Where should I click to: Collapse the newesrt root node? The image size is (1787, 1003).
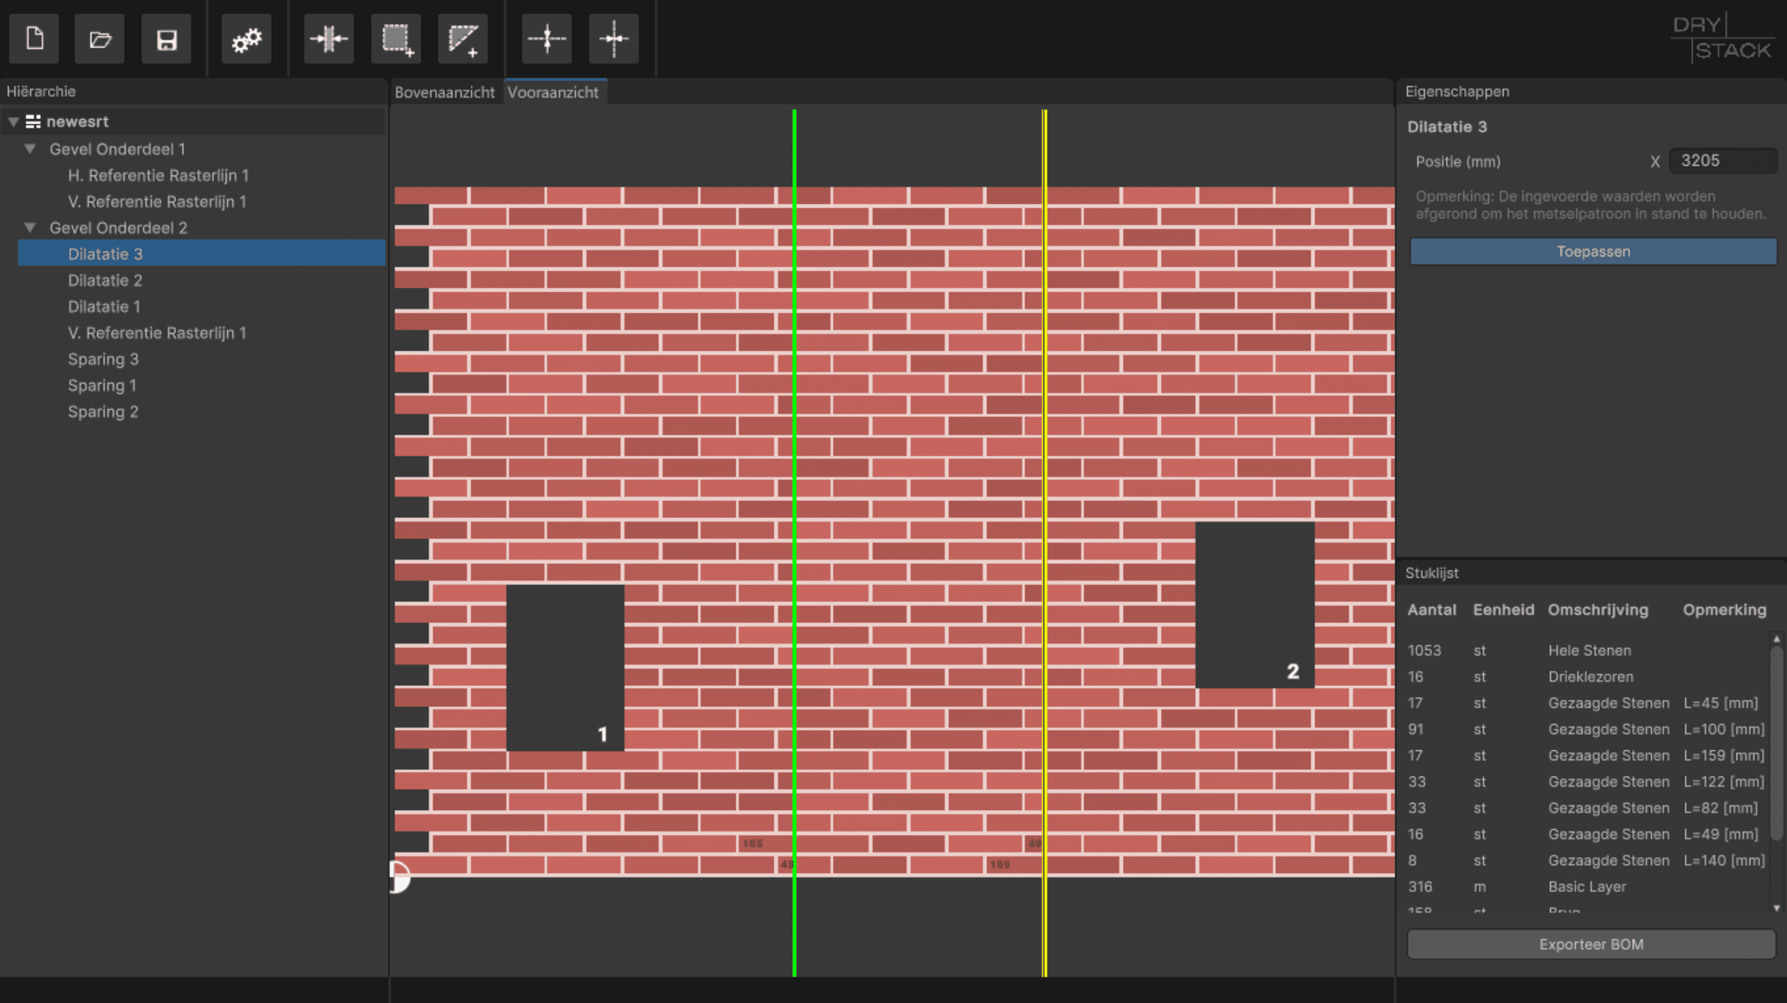tap(12, 121)
